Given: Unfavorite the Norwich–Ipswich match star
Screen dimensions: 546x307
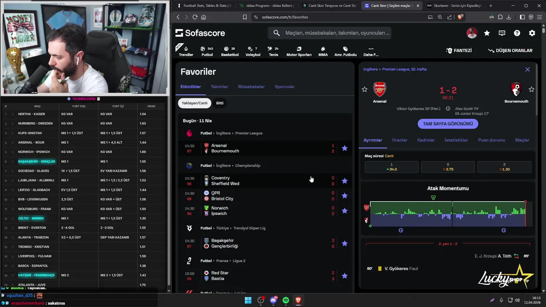Looking at the screenshot, I should (345, 211).
